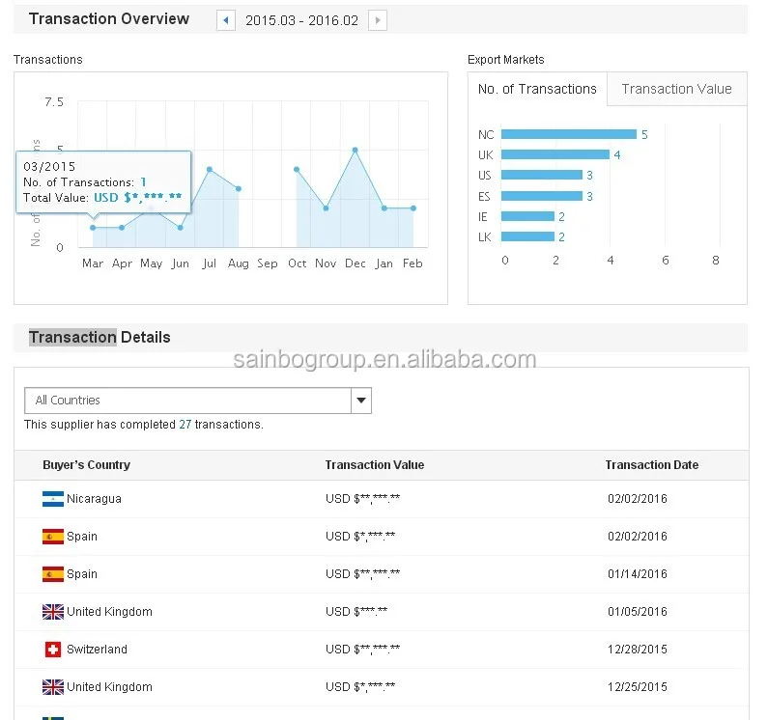
Task: Click the LK bar in Export Markets
Action: 528,236
